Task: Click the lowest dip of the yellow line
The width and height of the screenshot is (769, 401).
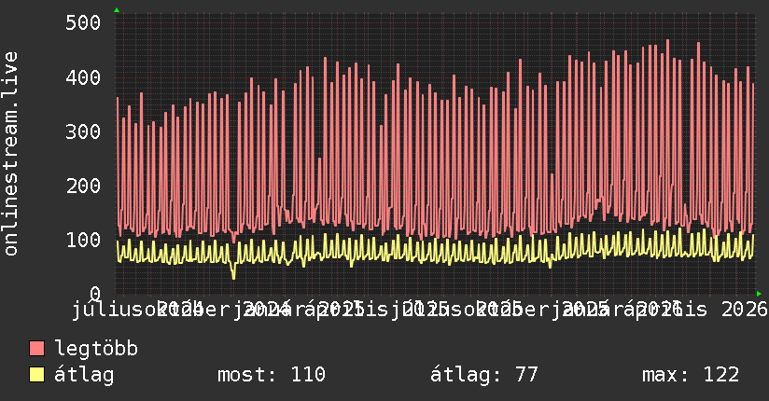Action: pyautogui.click(x=233, y=278)
